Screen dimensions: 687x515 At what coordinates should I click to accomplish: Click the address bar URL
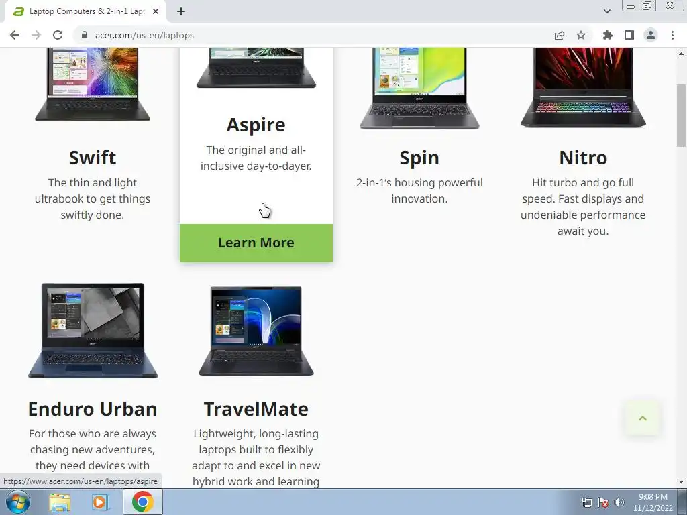tap(144, 35)
